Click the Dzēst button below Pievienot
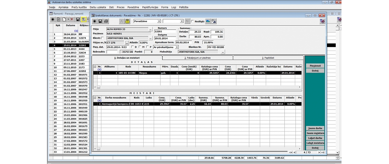Image resolution: width=389 pixels, height=164 pixels. point(315,71)
